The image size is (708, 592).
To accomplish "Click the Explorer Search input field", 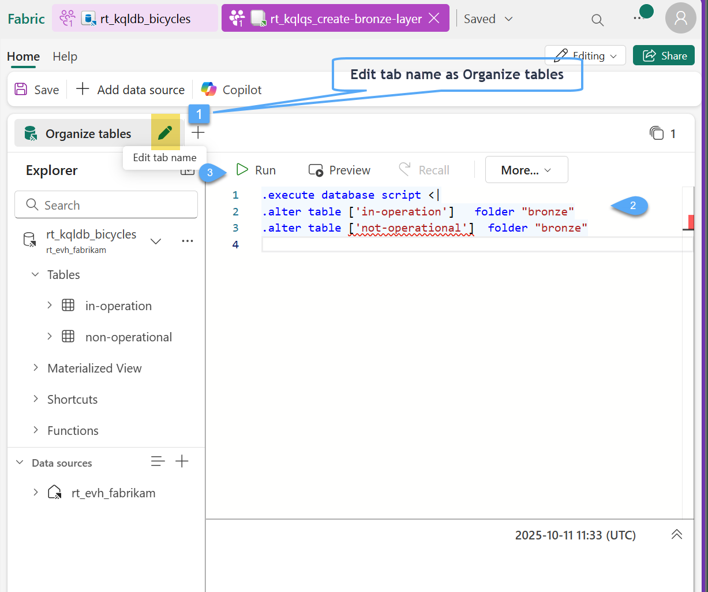I will pos(106,205).
